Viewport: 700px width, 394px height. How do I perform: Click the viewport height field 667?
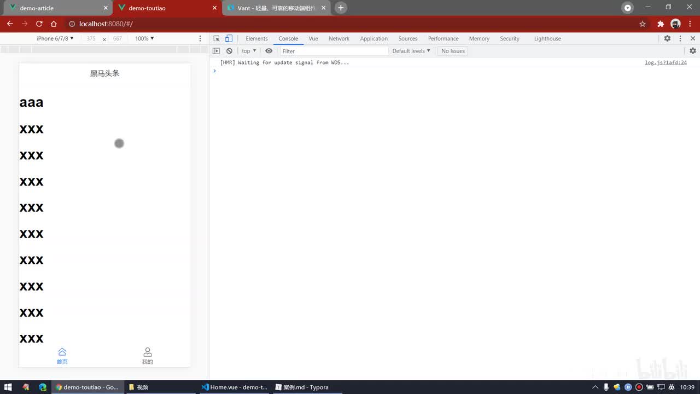[118, 38]
